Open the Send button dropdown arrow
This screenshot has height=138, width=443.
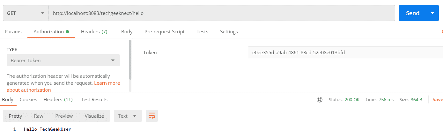(x=432, y=13)
